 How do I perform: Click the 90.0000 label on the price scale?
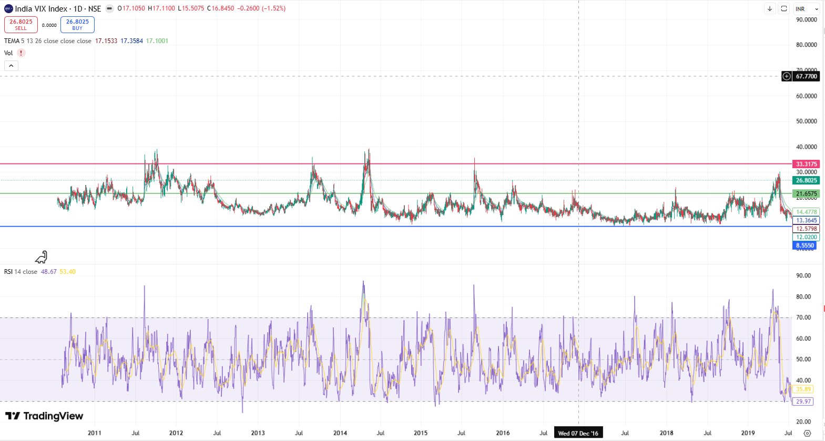pos(807,19)
